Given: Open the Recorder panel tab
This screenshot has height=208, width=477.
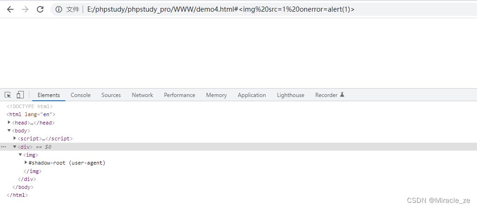Looking at the screenshot, I should [x=326, y=95].
